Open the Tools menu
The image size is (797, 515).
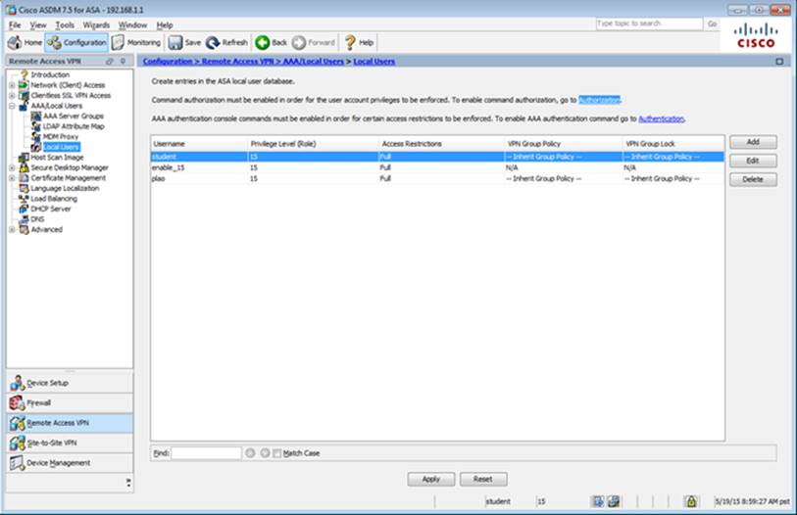[x=65, y=24]
